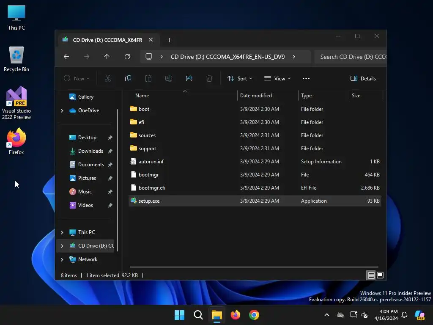Open the Firefox desktop shortcut
This screenshot has height=325, width=433.
[x=16, y=141]
